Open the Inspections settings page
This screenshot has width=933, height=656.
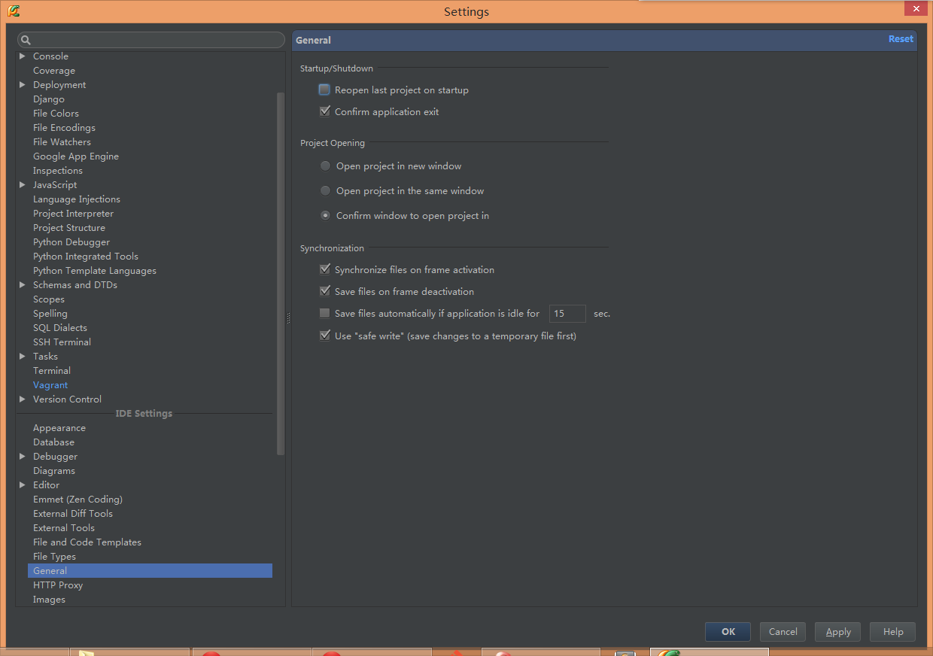58,171
